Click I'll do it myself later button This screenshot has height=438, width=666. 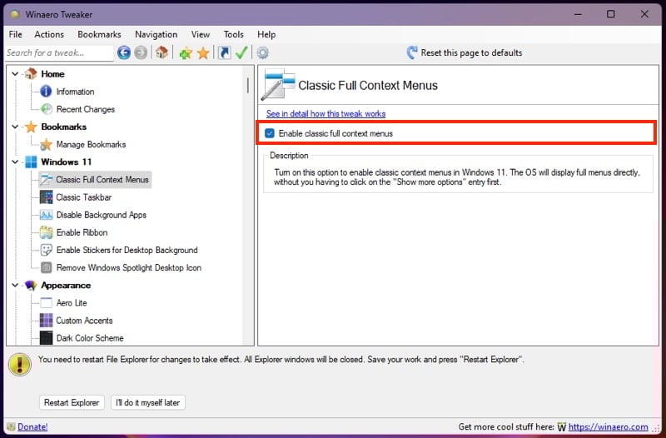[148, 402]
